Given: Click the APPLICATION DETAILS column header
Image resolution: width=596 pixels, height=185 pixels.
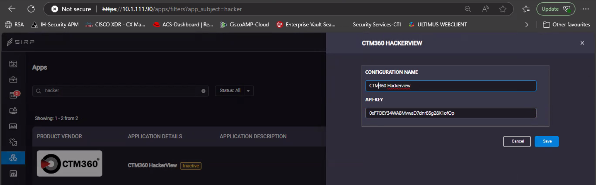Looking at the screenshot, I should pos(155,136).
